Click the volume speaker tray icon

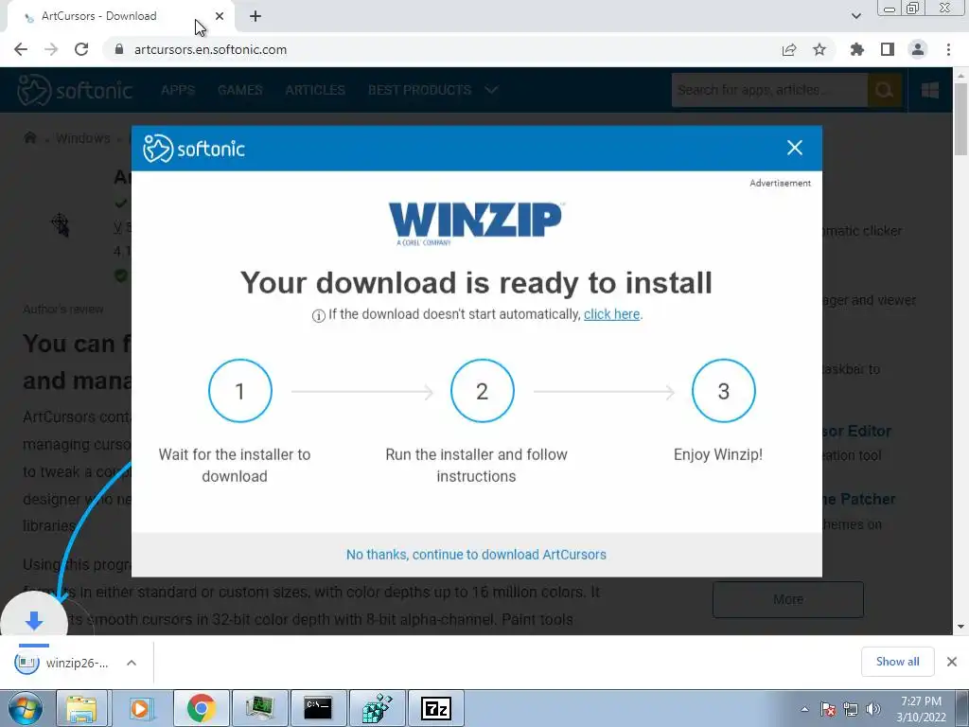click(873, 709)
